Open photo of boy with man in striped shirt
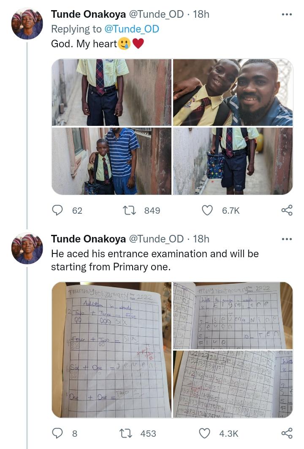This screenshot has height=449, width=304. [111, 161]
